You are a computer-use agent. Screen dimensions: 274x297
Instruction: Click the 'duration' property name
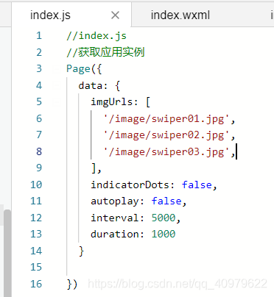click(x=115, y=235)
